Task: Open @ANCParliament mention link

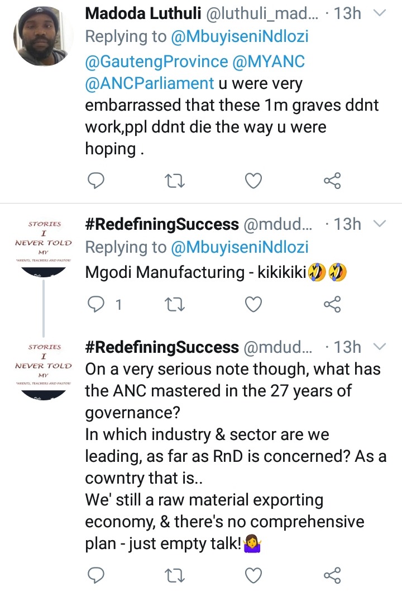Action: (150, 83)
